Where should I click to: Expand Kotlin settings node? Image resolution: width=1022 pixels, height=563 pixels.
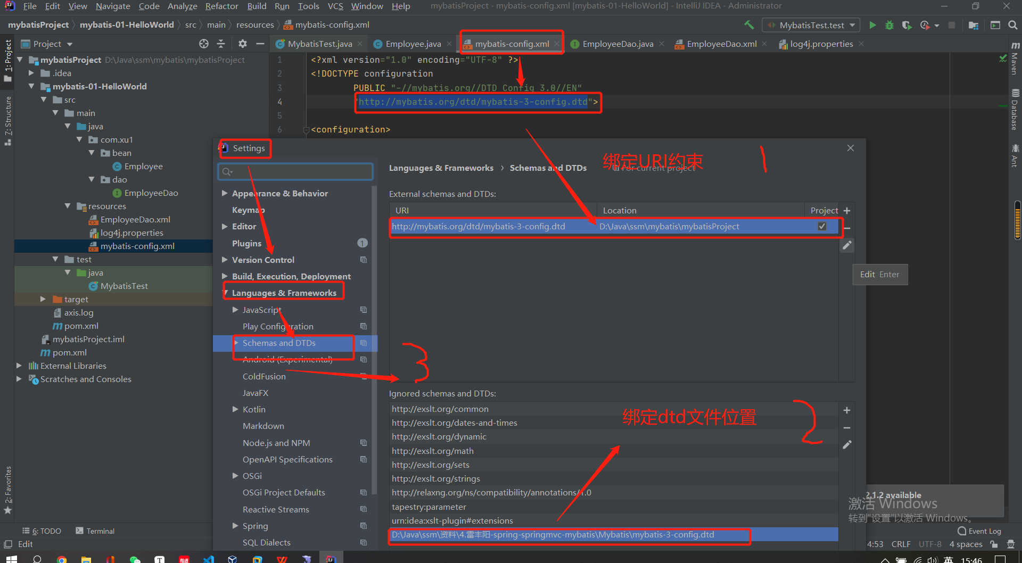[x=235, y=409]
